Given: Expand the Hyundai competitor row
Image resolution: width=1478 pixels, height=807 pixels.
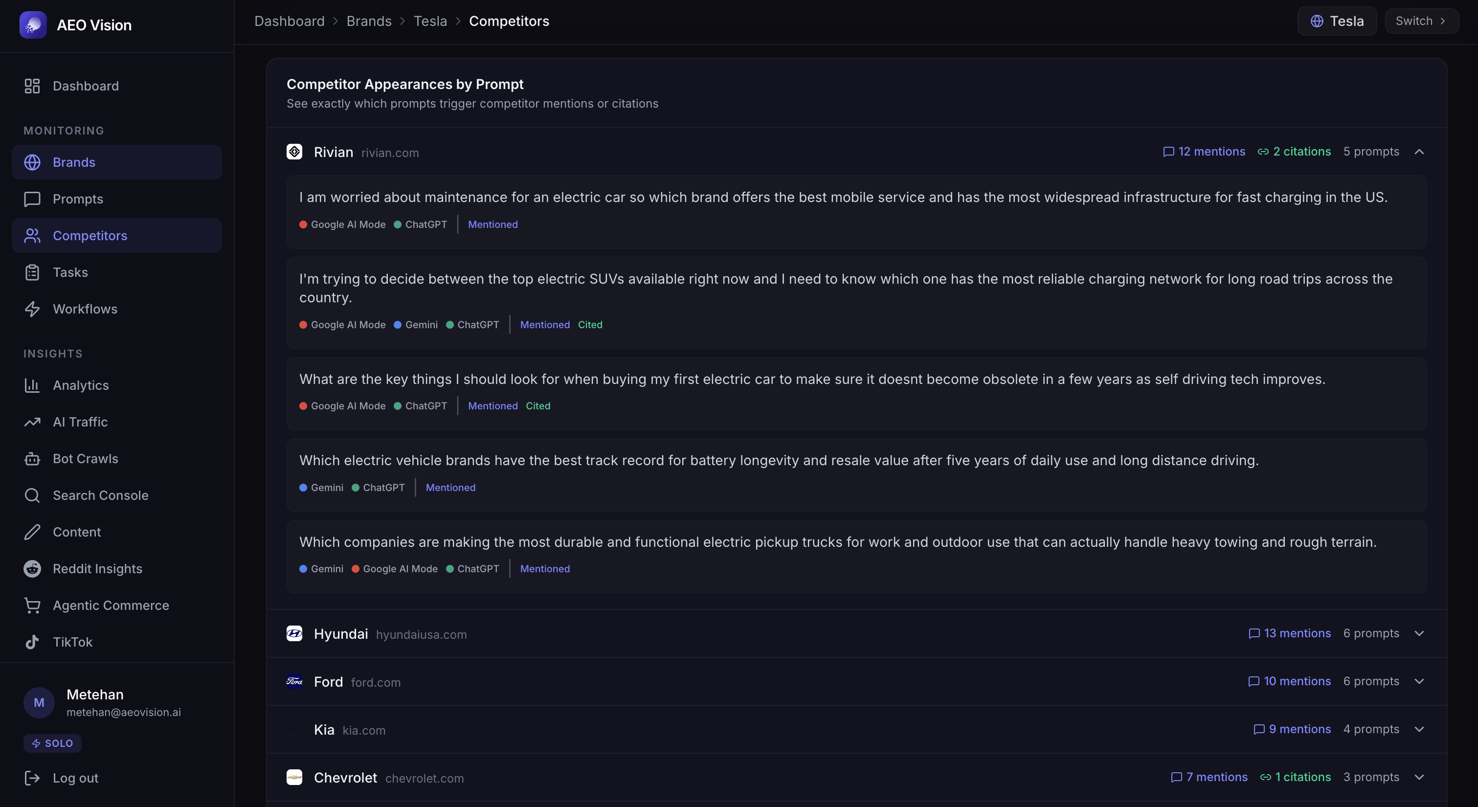Looking at the screenshot, I should pos(1419,633).
